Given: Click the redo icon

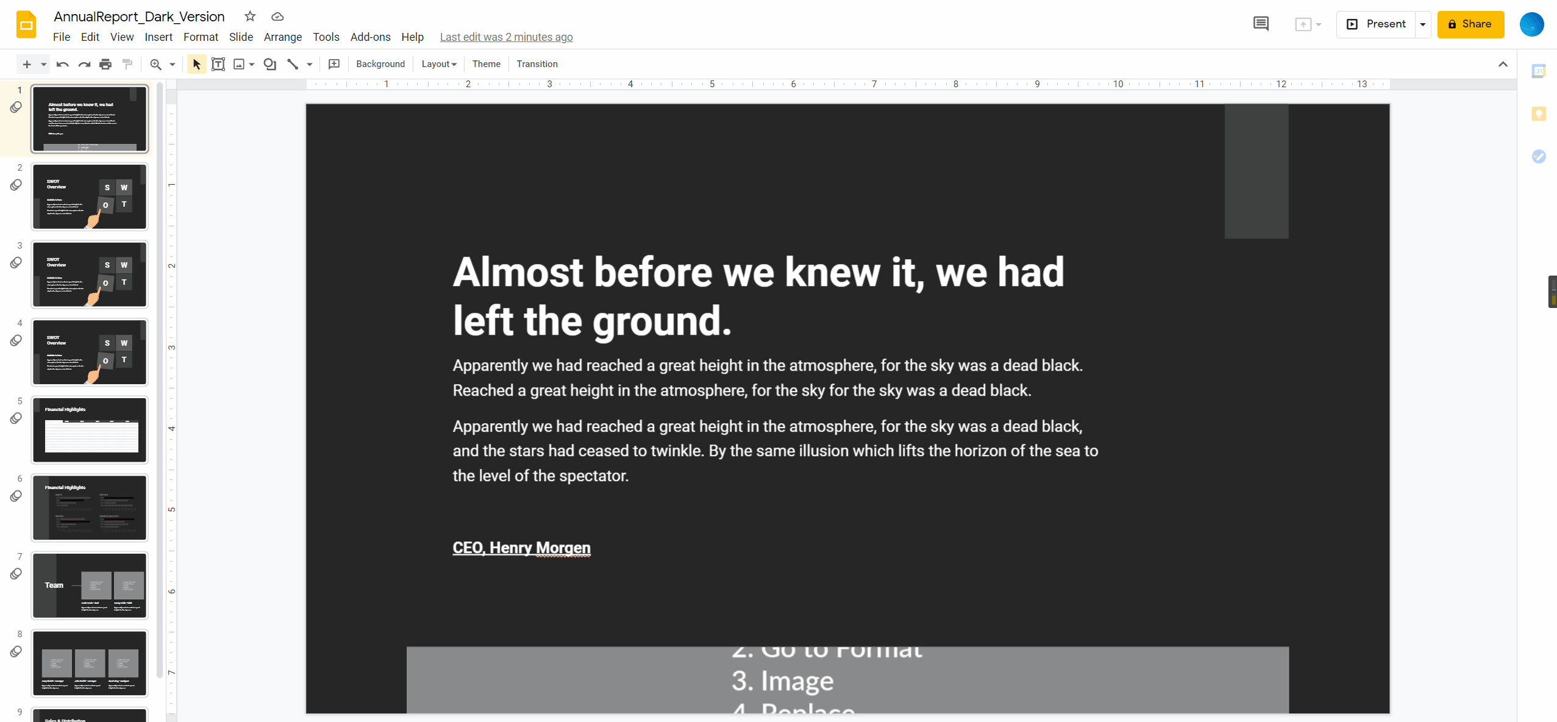Looking at the screenshot, I should (x=84, y=63).
